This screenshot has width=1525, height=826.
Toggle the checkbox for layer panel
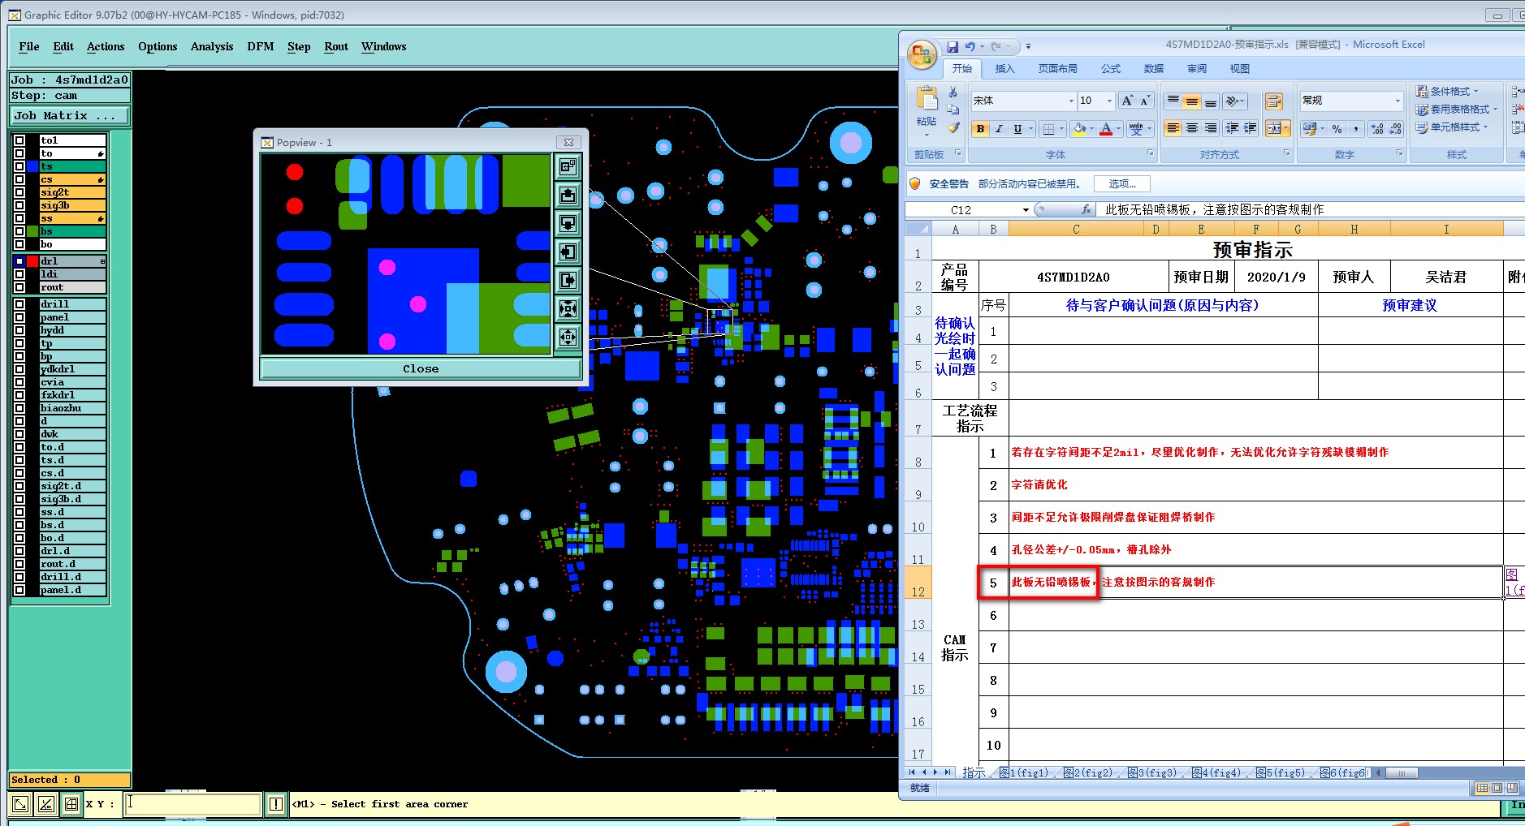(19, 317)
